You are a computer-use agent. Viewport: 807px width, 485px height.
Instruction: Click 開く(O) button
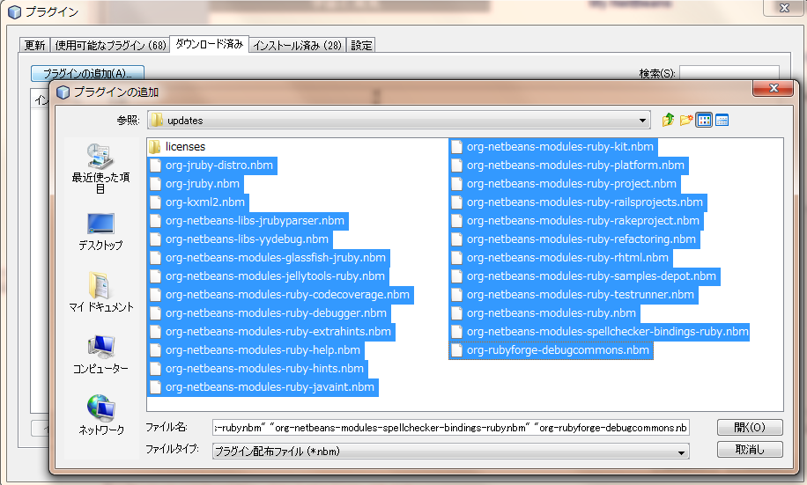pyautogui.click(x=750, y=428)
